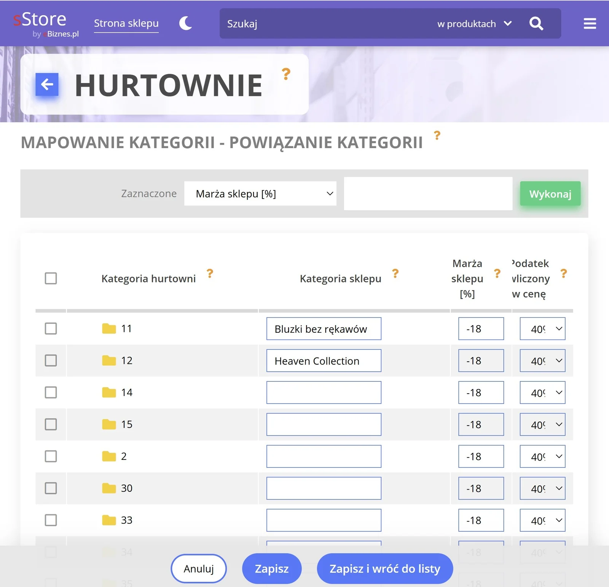Image resolution: width=609 pixels, height=587 pixels.
Task: Open the 'w produktach' search scope dropdown
Action: (474, 24)
